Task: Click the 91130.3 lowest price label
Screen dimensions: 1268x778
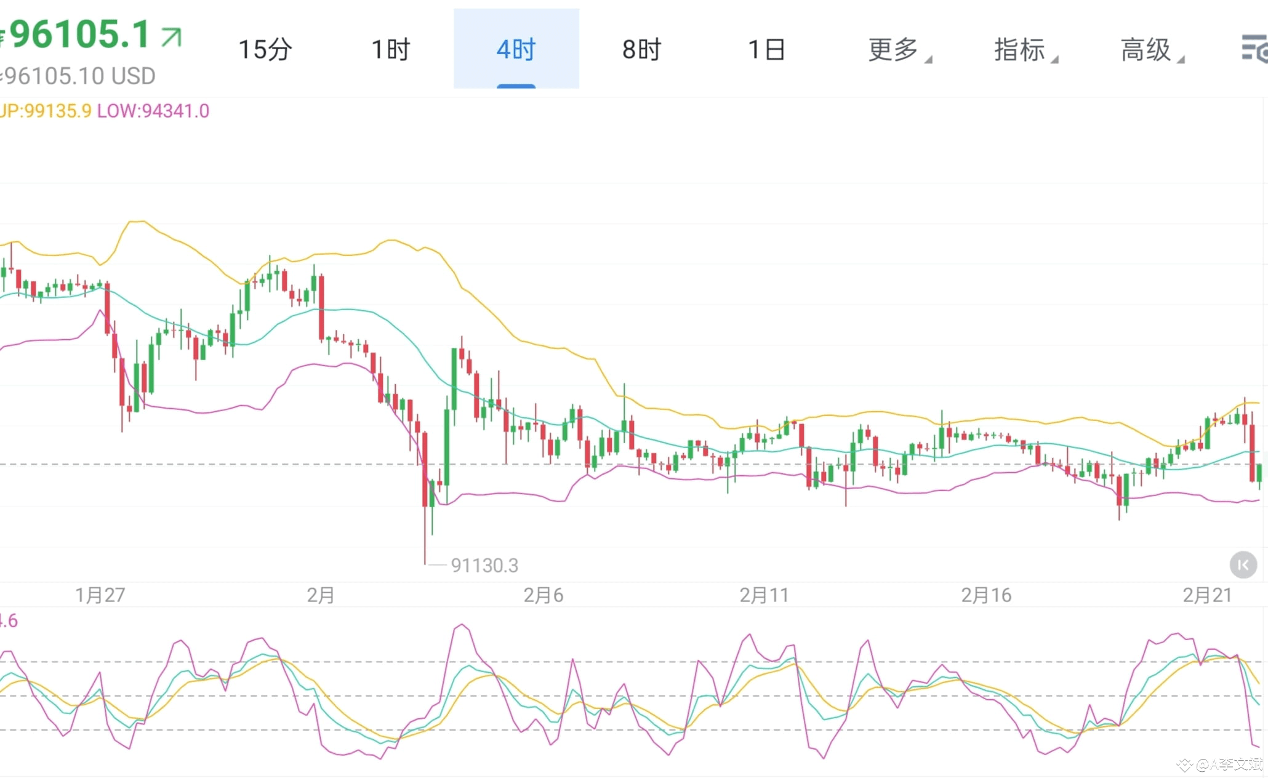Action: tap(484, 565)
